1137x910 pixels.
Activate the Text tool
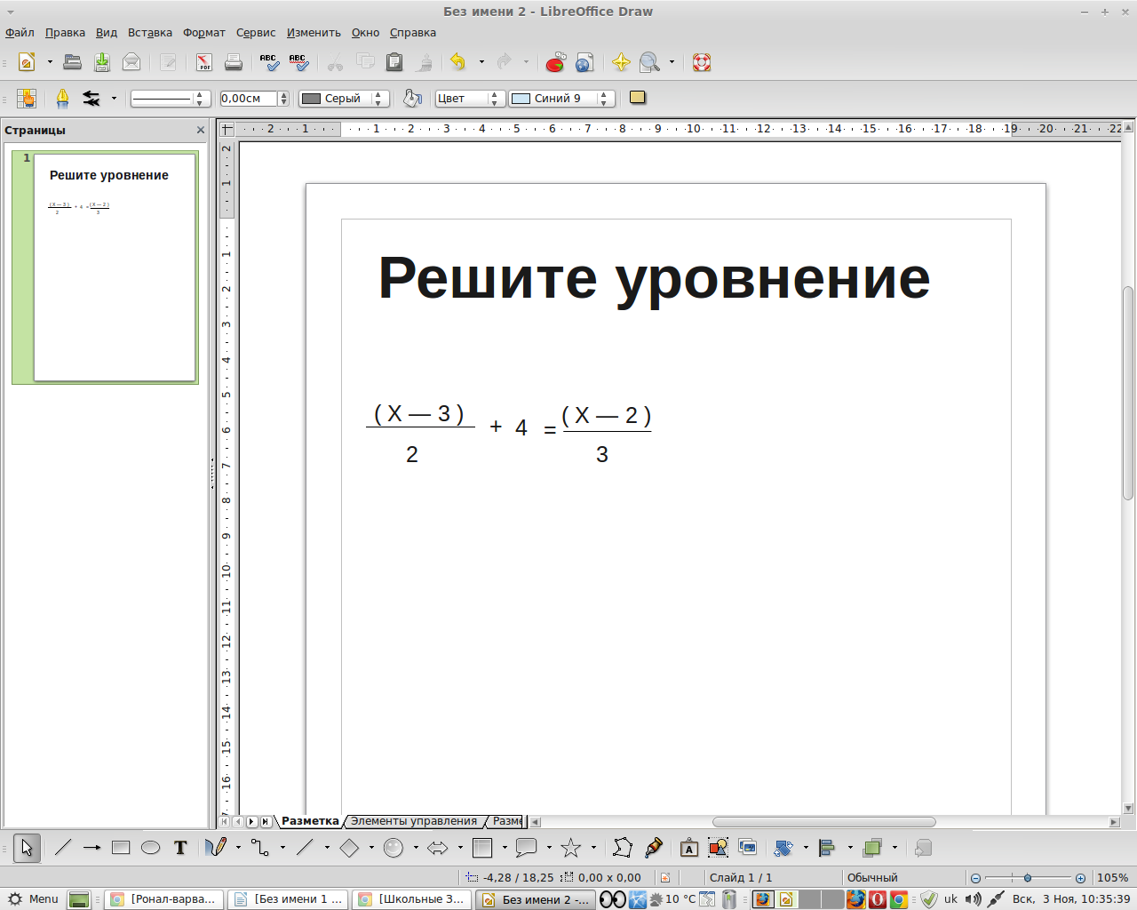(x=180, y=848)
